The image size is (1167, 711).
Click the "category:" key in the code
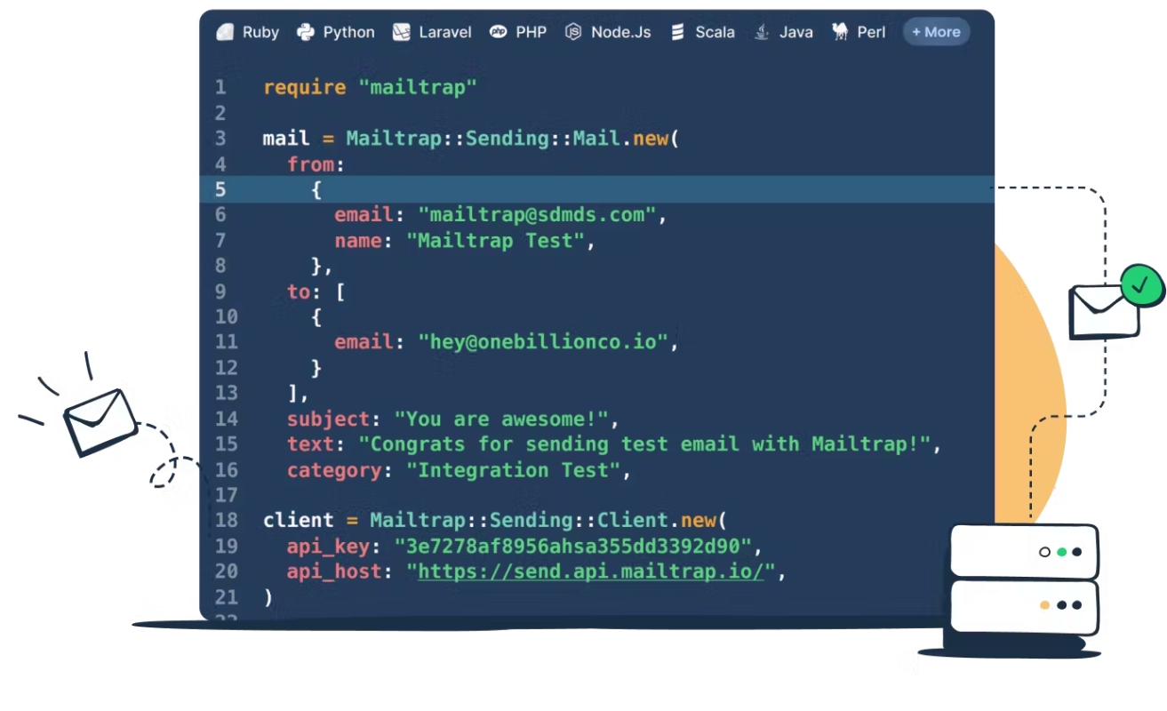(x=340, y=470)
